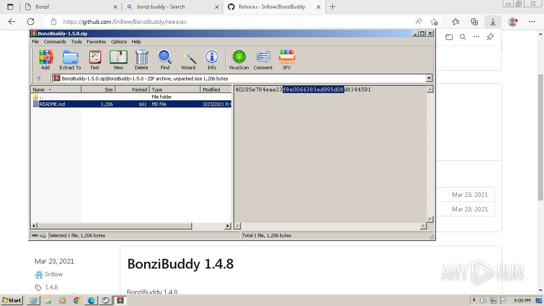Click the taskbar clock 9:00 PM
This screenshot has height=306, width=544.
click(522, 300)
